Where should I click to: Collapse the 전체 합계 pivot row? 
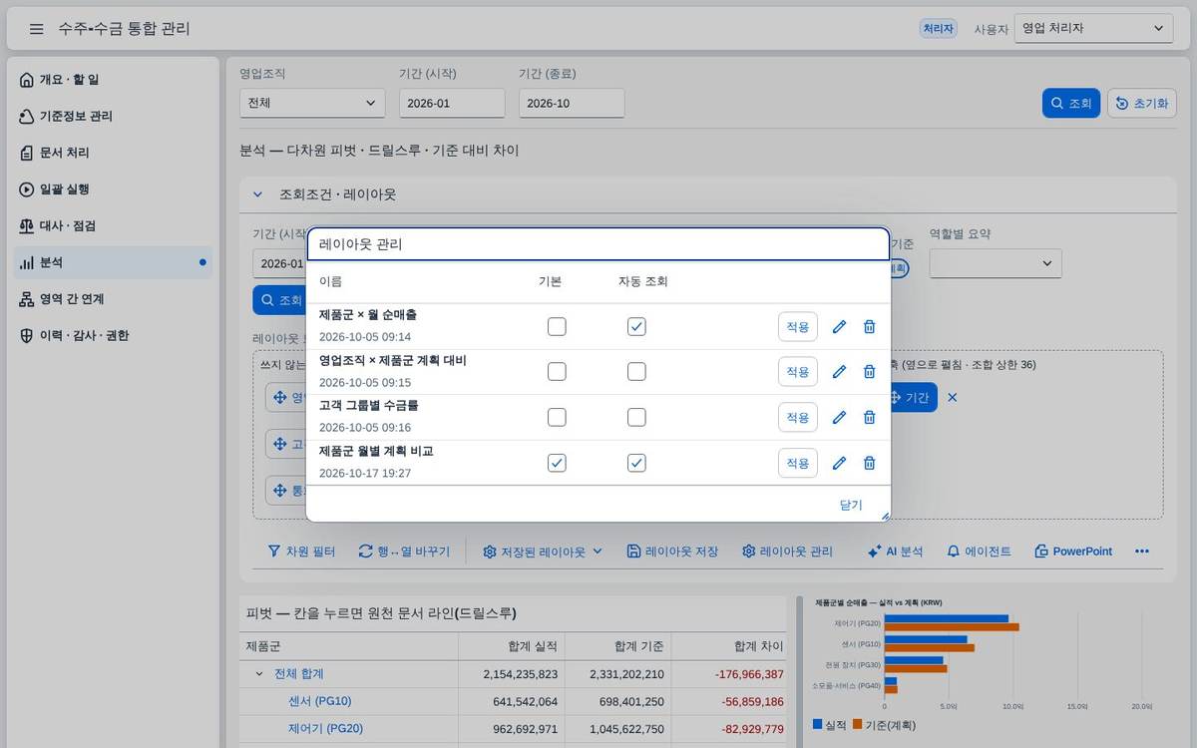tap(259, 674)
